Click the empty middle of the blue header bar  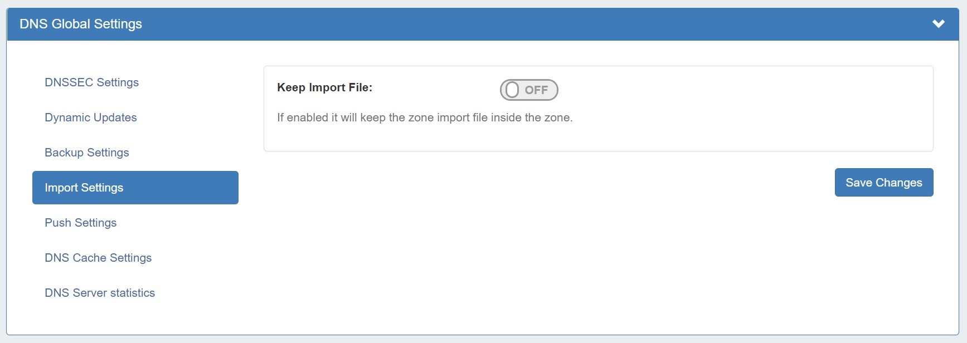502,24
